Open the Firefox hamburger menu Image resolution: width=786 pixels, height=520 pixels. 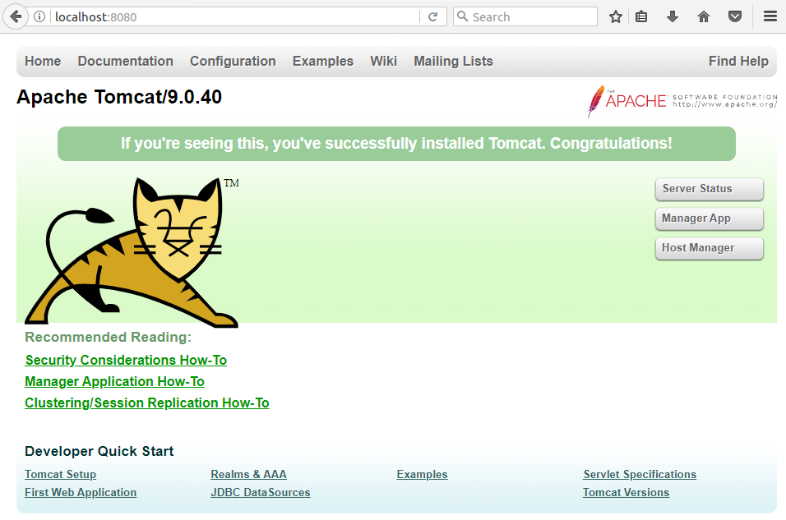pyautogui.click(x=770, y=16)
